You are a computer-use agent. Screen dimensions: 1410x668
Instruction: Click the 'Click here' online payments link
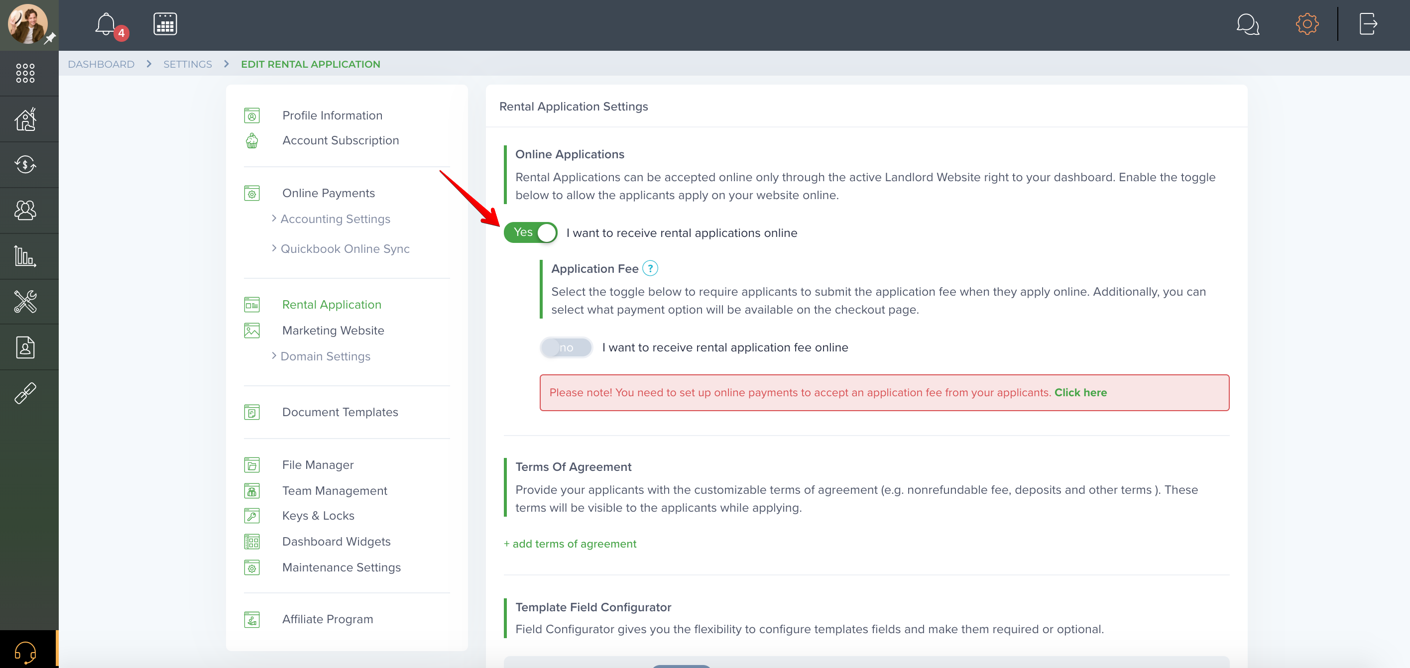[1080, 392]
